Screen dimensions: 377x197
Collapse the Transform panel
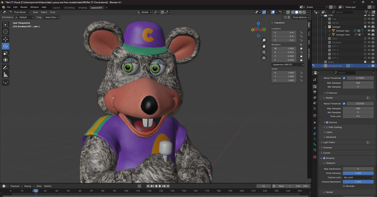click(x=272, y=23)
